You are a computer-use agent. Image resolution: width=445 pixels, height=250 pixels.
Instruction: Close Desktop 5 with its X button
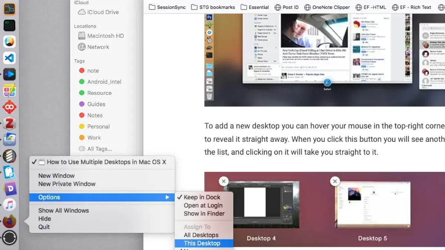[335, 181]
